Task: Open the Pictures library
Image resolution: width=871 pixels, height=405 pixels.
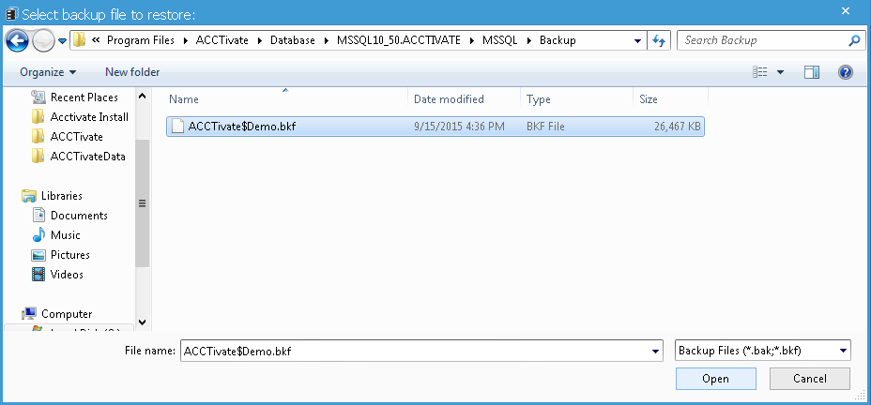Action: pyautogui.click(x=70, y=255)
